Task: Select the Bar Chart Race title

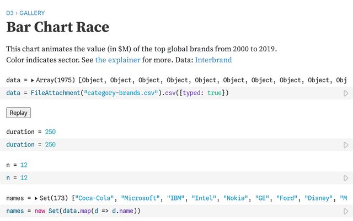Action: pyautogui.click(x=58, y=27)
